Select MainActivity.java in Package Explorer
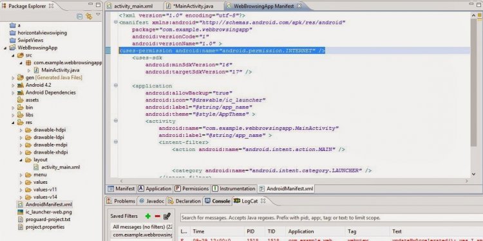The width and height of the screenshot is (483, 241). click(61, 71)
